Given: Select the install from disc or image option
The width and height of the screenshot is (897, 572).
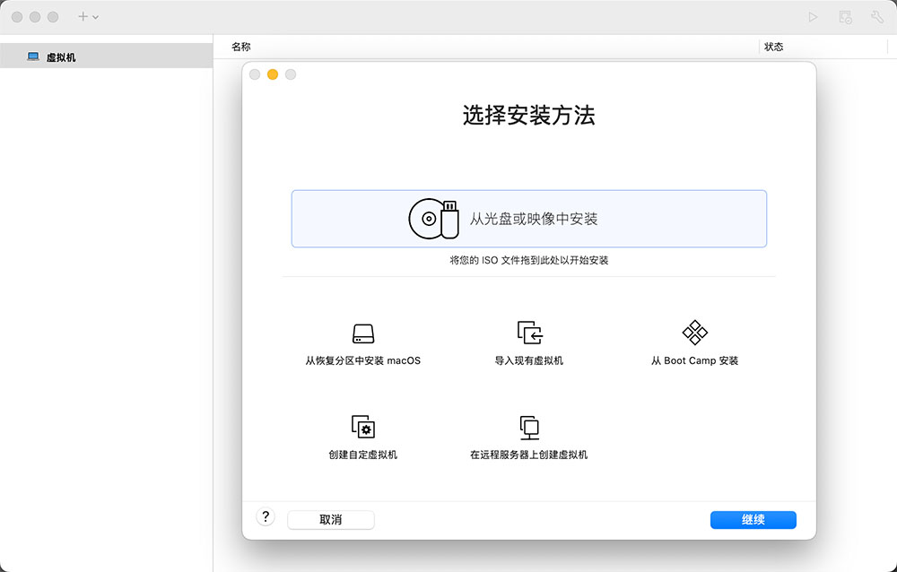Looking at the screenshot, I should [x=528, y=218].
